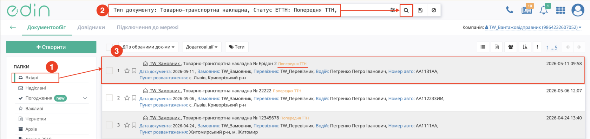Open the page range 1 ...5 selector
This screenshot has width=590, height=139.
[552, 47]
